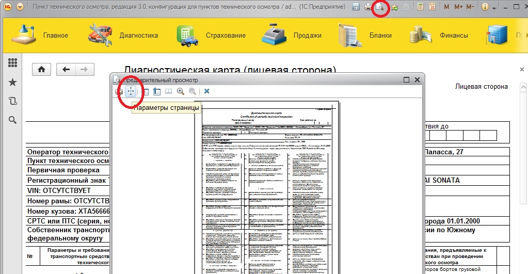Open History icon in left sidebar
The width and height of the screenshot is (528, 274).
[x=12, y=101]
